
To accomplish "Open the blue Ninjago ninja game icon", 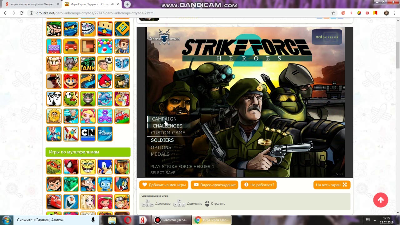I will point(71,29).
